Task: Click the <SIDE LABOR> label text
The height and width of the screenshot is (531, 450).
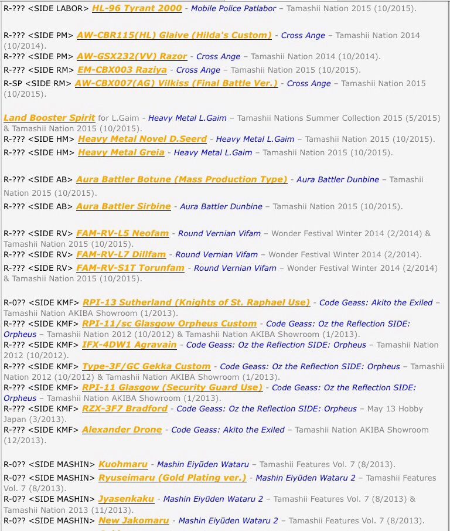Action: [x=59, y=8]
